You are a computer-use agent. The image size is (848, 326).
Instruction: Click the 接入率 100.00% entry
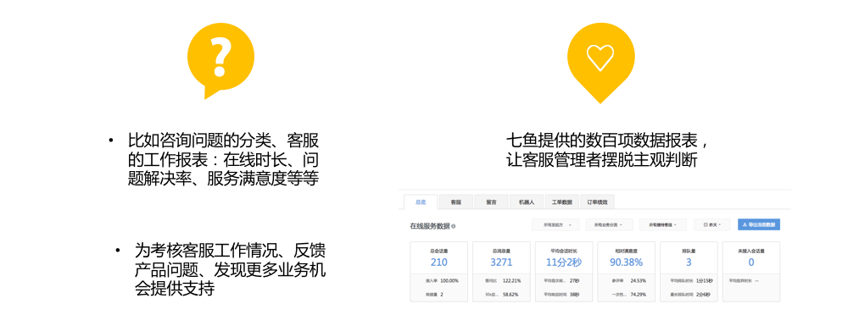pos(443,280)
